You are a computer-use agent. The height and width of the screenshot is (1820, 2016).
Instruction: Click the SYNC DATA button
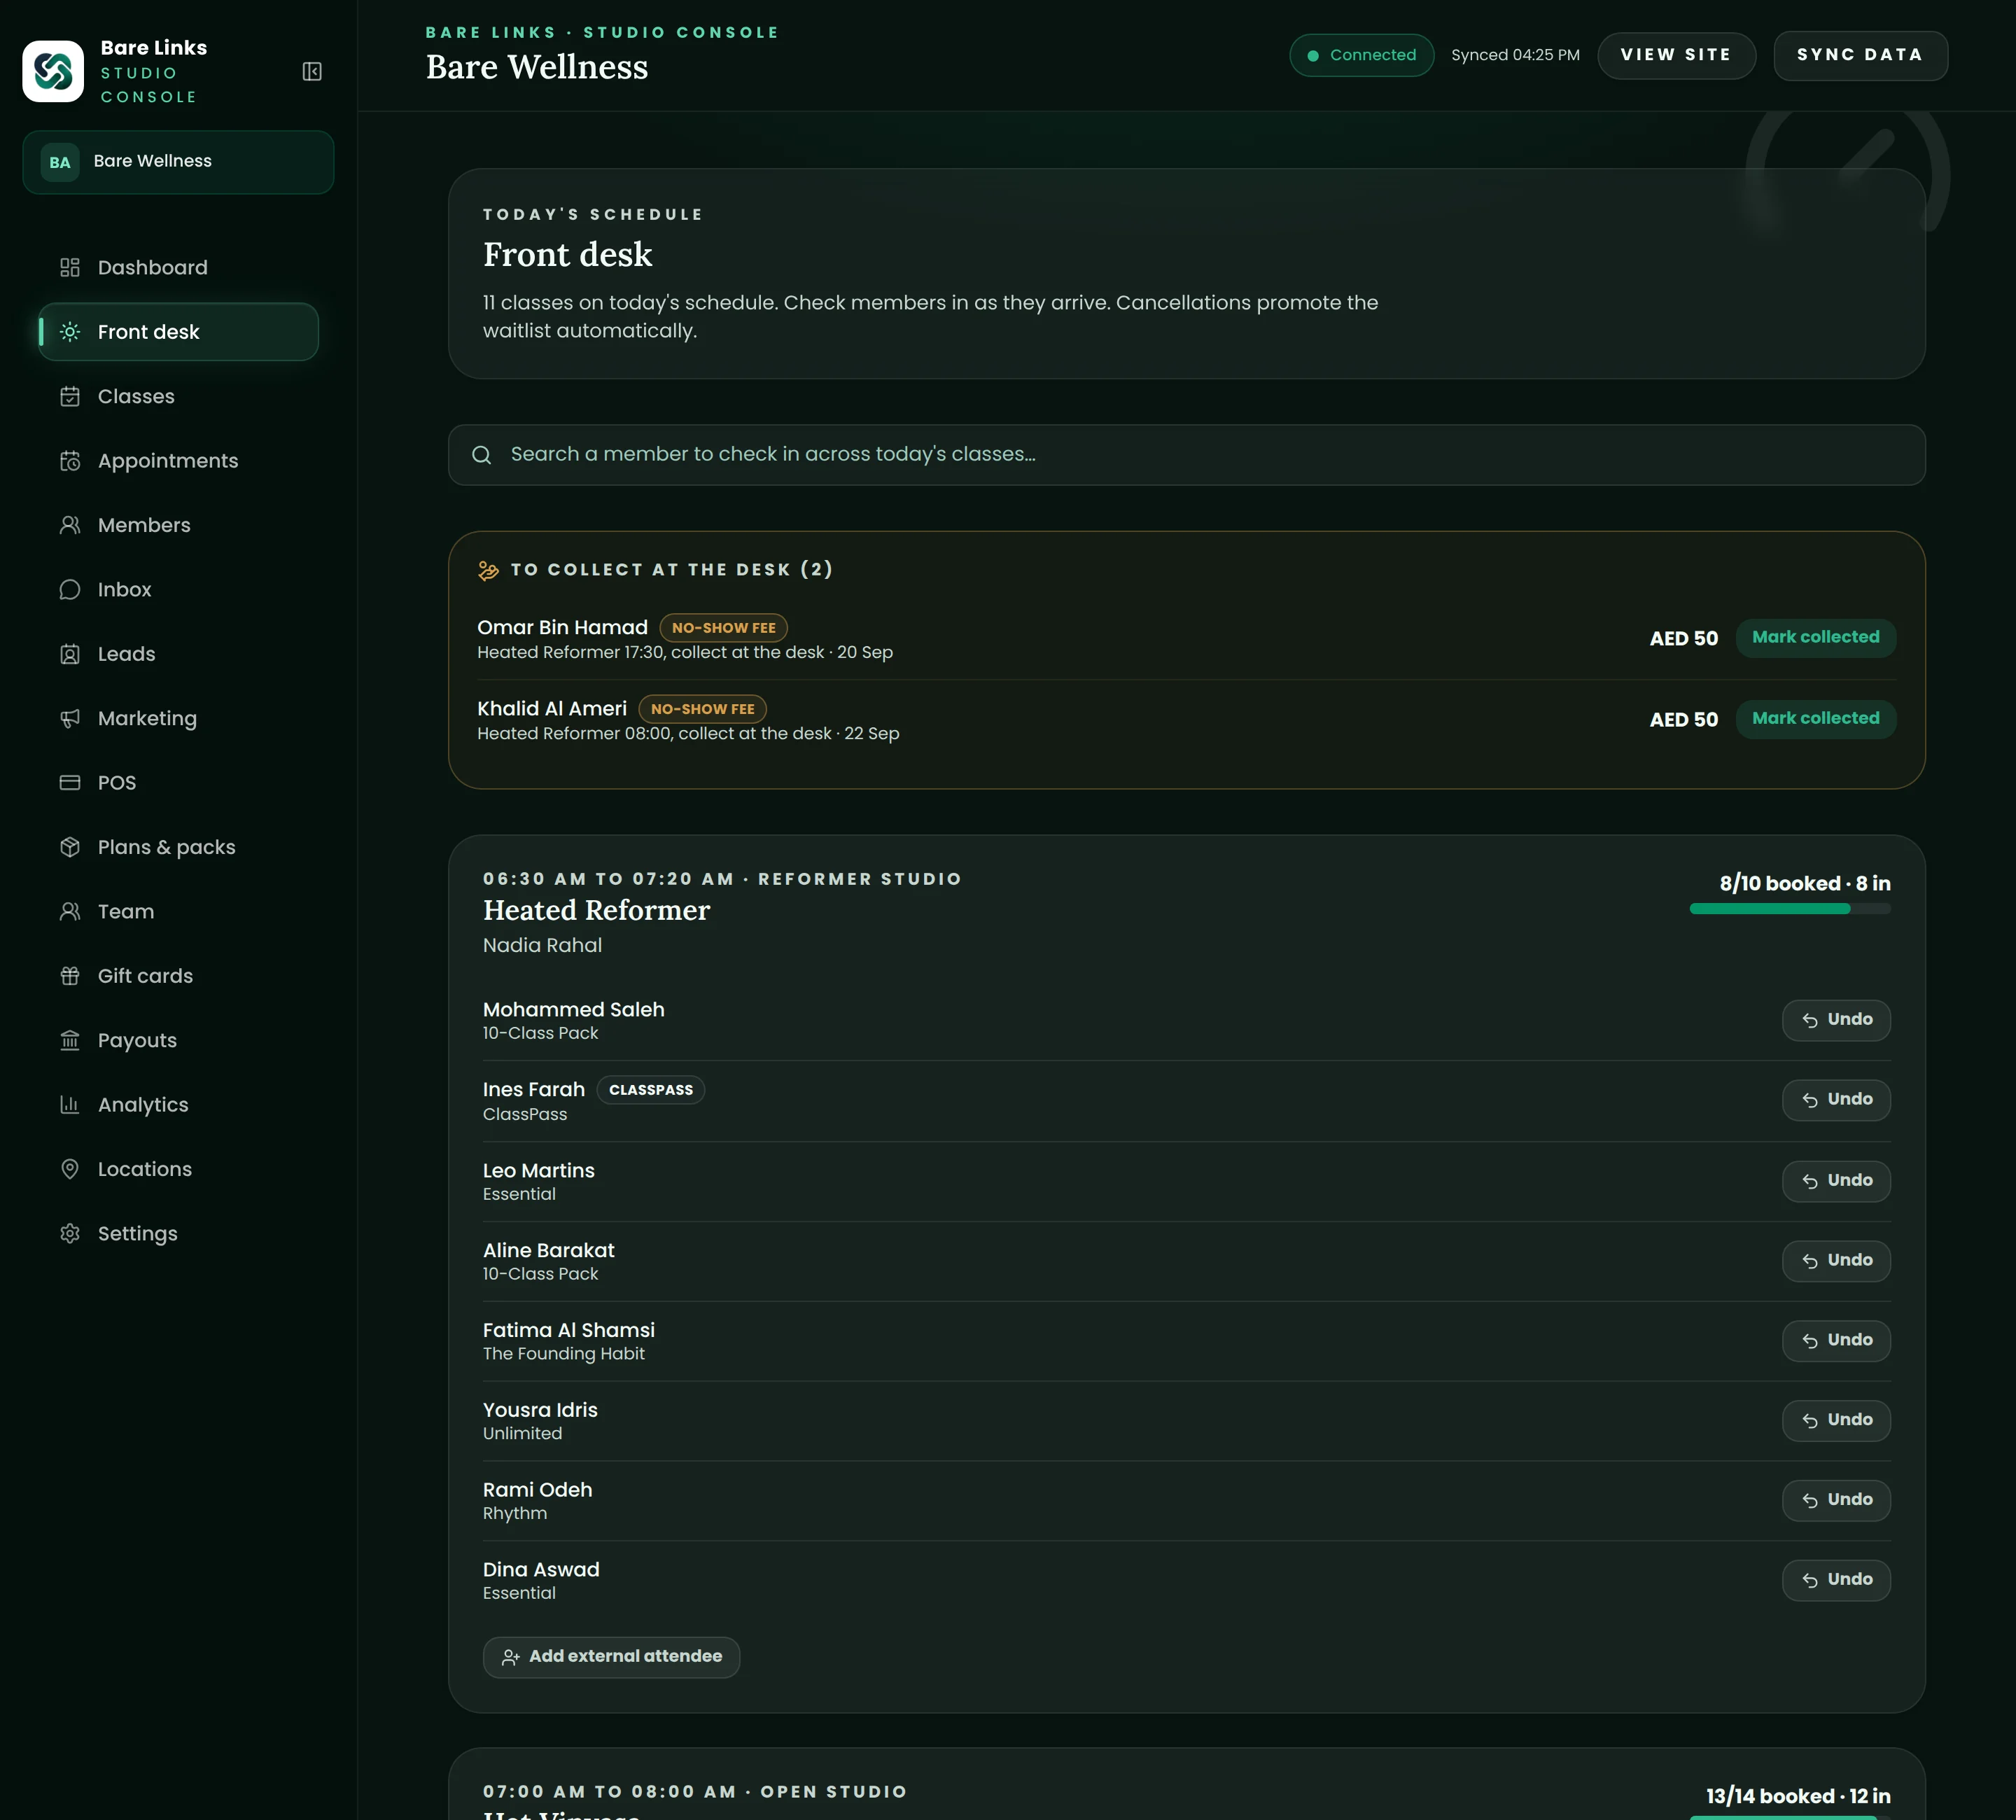click(1860, 55)
